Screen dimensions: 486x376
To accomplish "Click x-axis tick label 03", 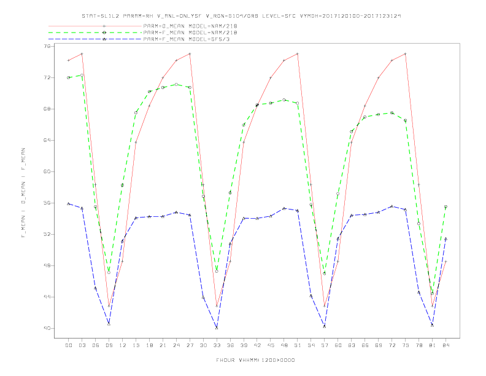I will 82,345.
